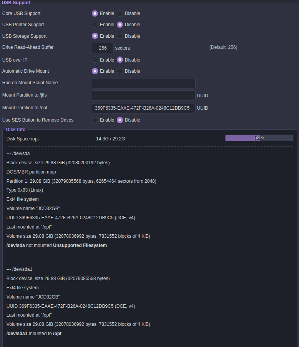299x347 pixels.
Task: Select Disable for SES Button to Remove Drives
Action: pyautogui.click(x=120, y=120)
